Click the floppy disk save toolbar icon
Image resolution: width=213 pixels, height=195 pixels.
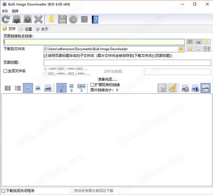point(62,19)
